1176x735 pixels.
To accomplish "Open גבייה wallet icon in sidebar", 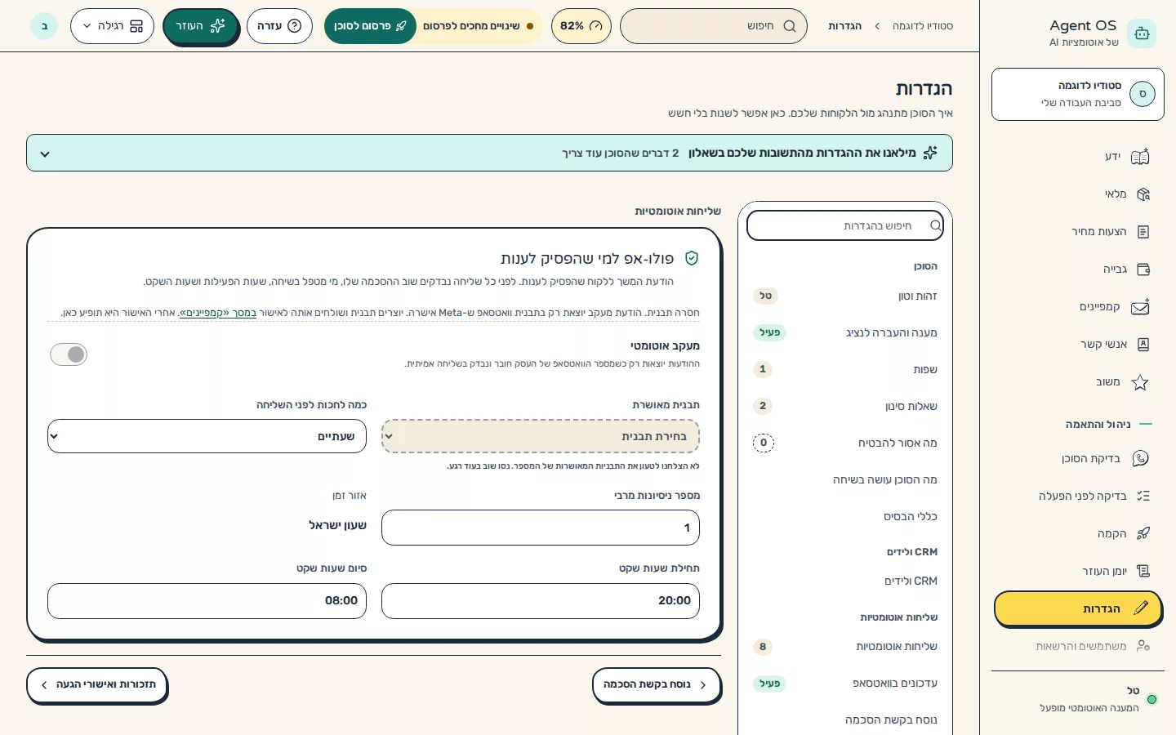I will coord(1143,269).
